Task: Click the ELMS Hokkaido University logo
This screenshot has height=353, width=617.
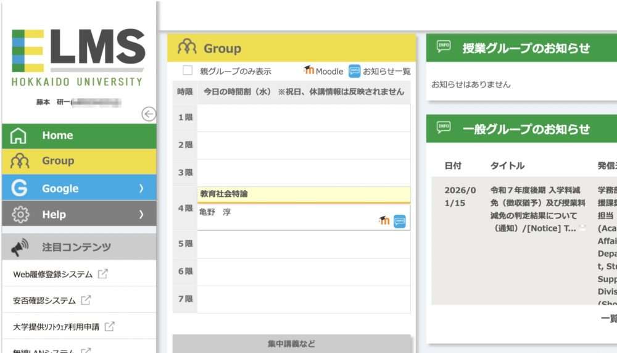Action: coord(78,57)
